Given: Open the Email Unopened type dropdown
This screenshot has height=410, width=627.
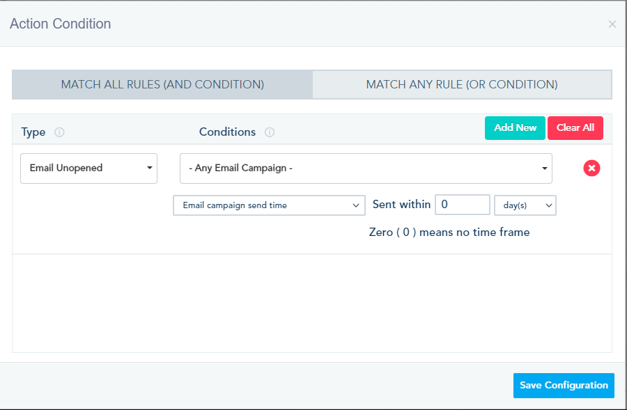Looking at the screenshot, I should click(88, 168).
